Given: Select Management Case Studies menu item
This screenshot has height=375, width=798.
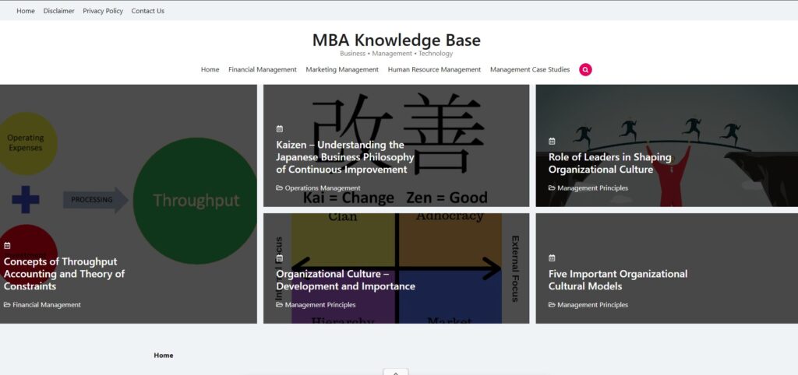Looking at the screenshot, I should 530,69.
